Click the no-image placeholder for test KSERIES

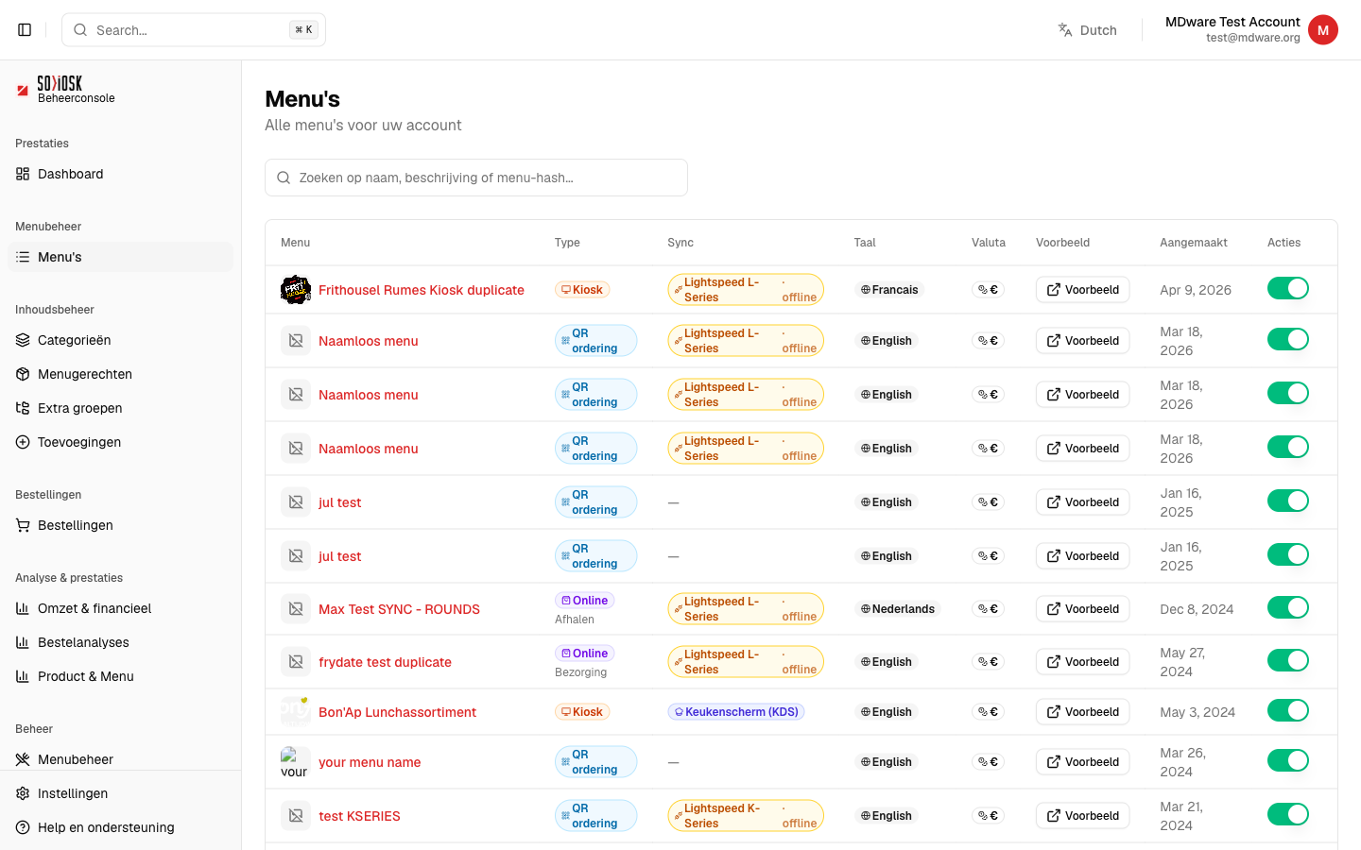[x=296, y=816]
